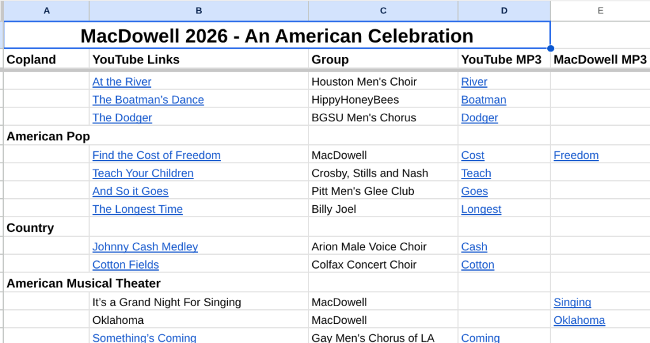Open the "Cotton Fields" YouTube link
The image size is (650, 343).
(126, 265)
